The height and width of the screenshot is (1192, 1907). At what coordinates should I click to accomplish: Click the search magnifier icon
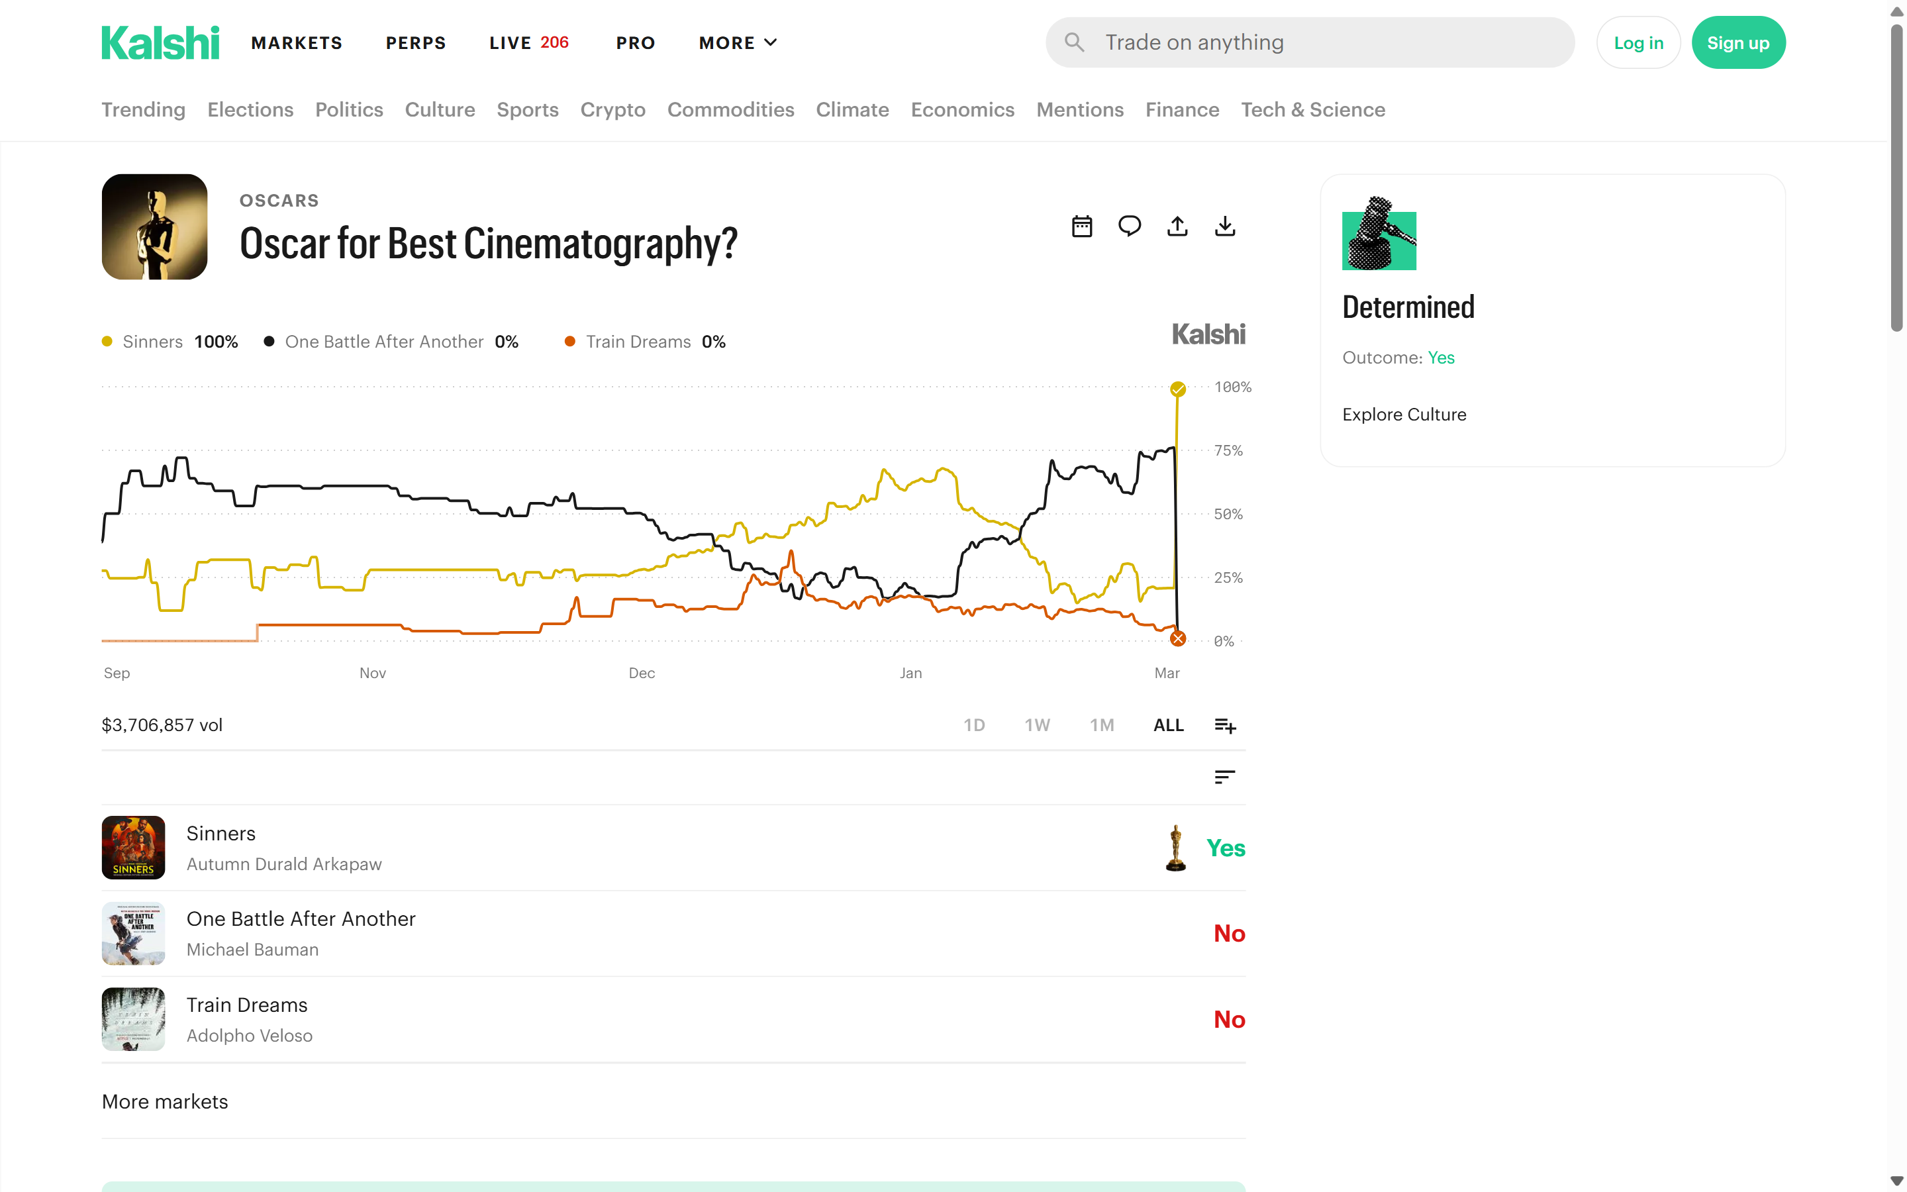pos(1074,42)
